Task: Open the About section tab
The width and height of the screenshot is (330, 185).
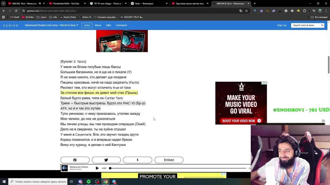Action: (98, 25)
